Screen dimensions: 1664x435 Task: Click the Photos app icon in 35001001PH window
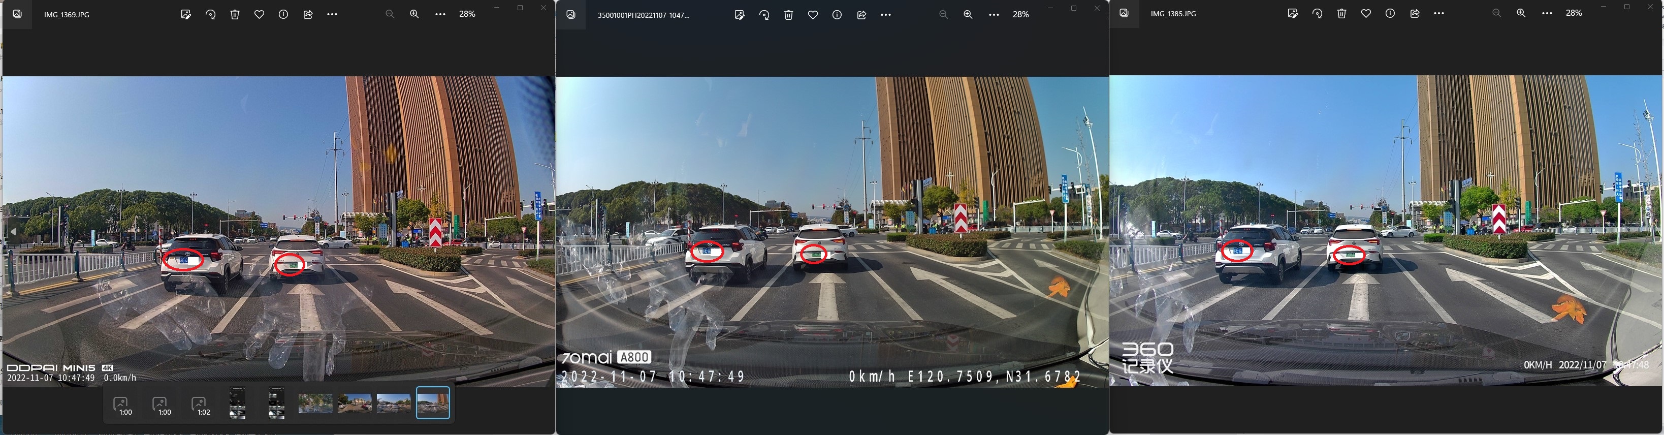pos(571,14)
